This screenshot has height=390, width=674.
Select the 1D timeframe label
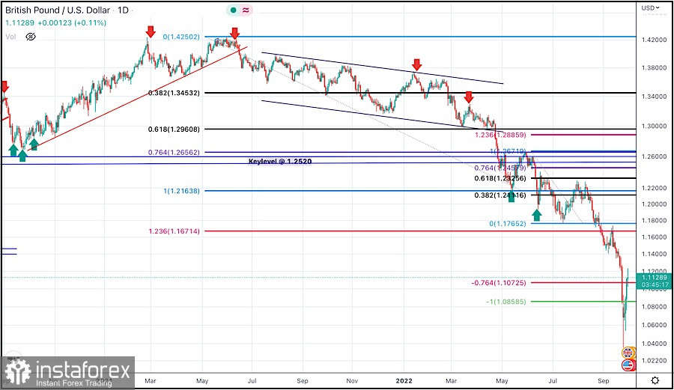123,10
